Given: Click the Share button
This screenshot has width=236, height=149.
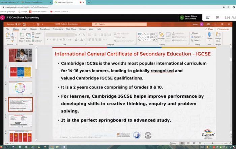Looking at the screenshot, I should [x=209, y=29].
